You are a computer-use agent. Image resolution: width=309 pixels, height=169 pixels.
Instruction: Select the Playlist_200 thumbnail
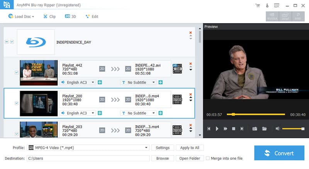39,104
